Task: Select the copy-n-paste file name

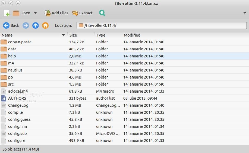Action: (20, 42)
